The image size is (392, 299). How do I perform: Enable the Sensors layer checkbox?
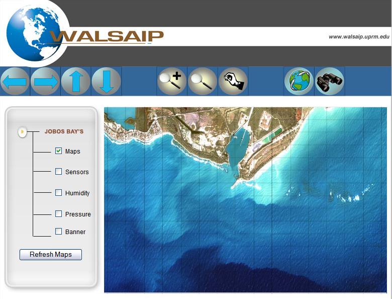(x=58, y=172)
